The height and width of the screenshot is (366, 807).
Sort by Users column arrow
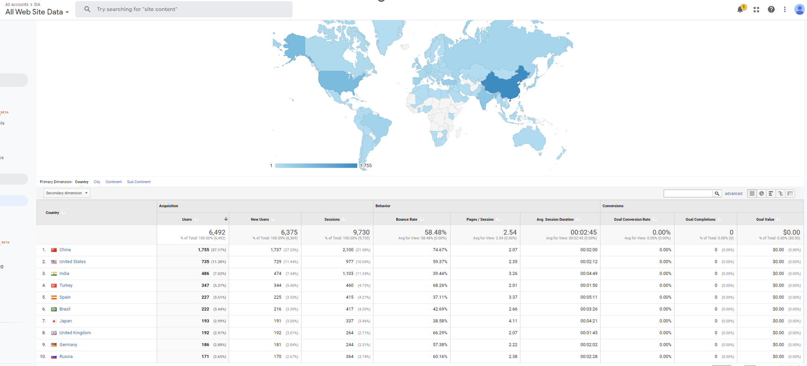click(226, 219)
